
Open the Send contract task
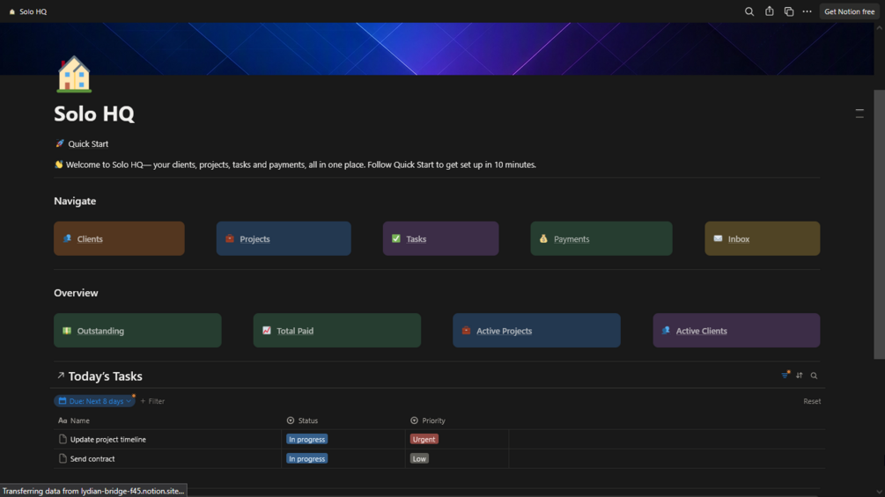[92, 458]
